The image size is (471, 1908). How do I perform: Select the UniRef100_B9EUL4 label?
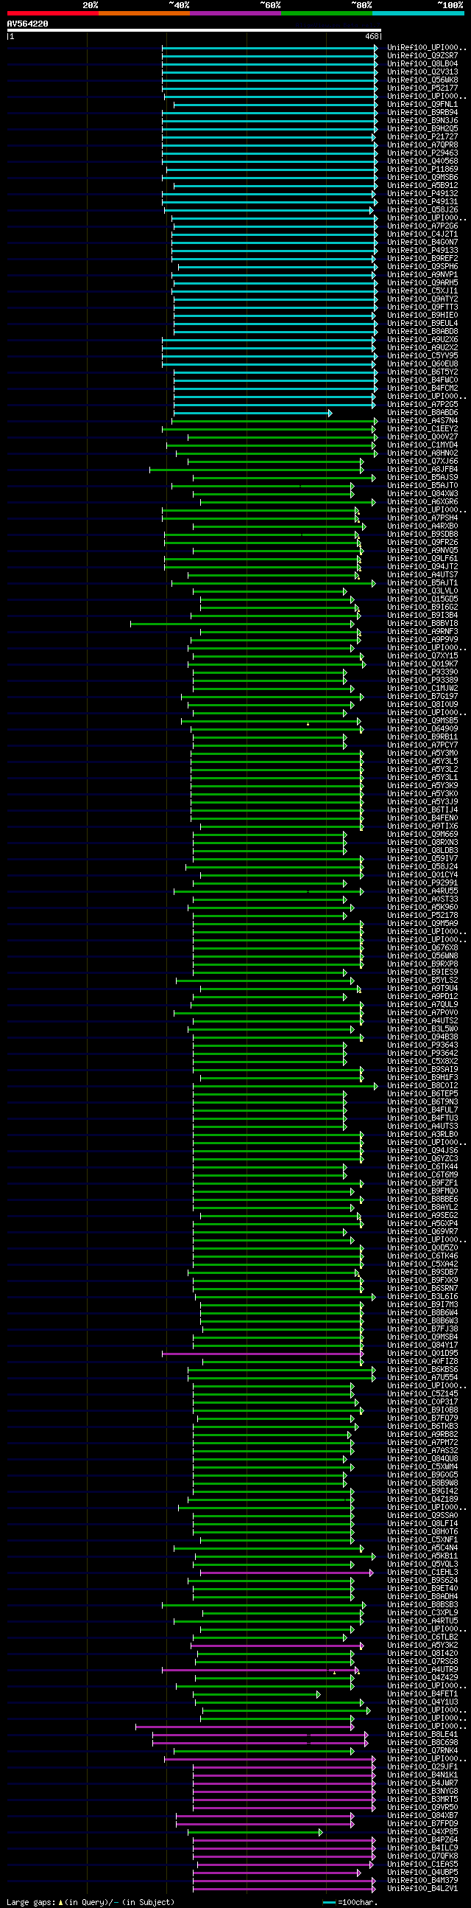click(422, 324)
